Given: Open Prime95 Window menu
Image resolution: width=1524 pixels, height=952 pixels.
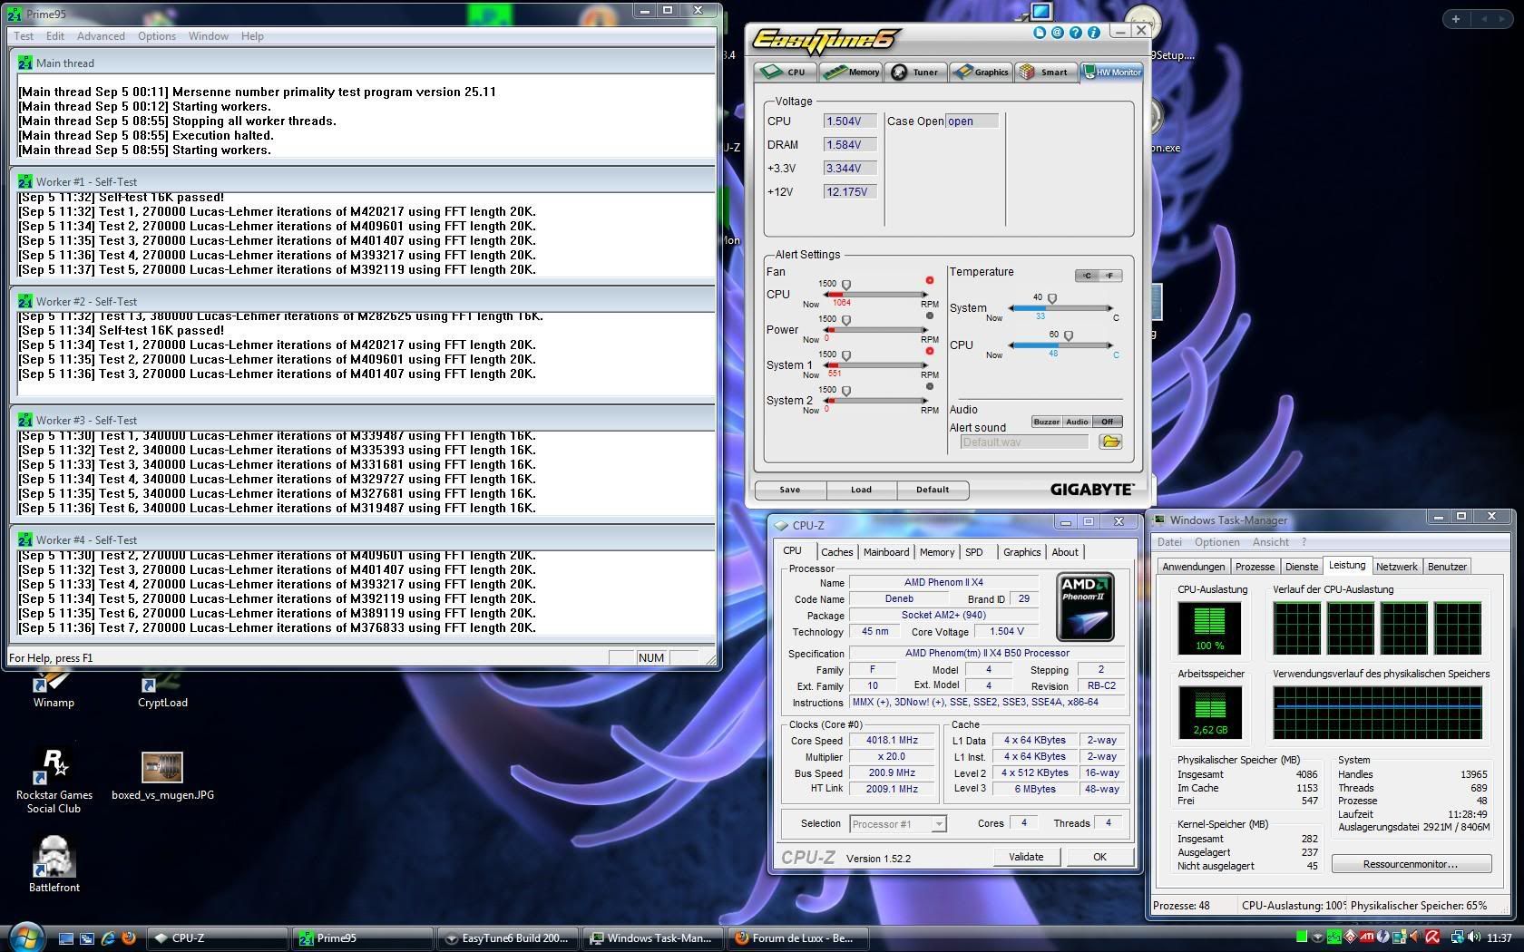Looking at the screenshot, I should tap(209, 36).
